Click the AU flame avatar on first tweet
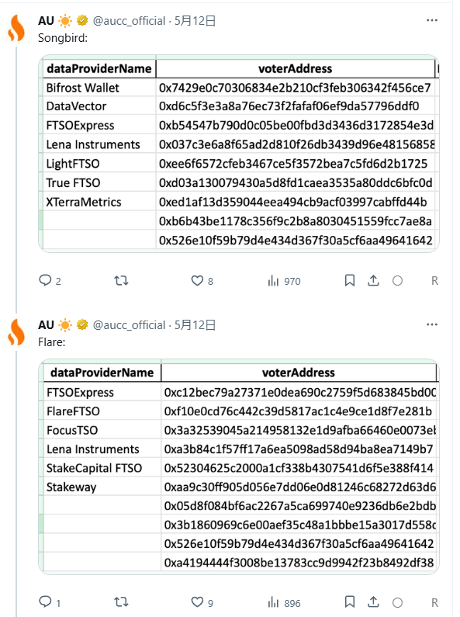 coord(16,29)
